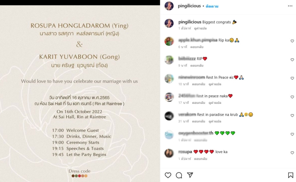The width and height of the screenshot is (296, 182).
Task: Share post via paper plane icon
Action: pos(190,175)
